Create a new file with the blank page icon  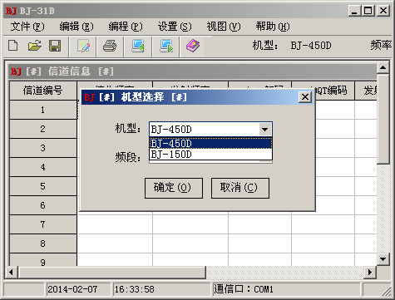[x=13, y=46]
